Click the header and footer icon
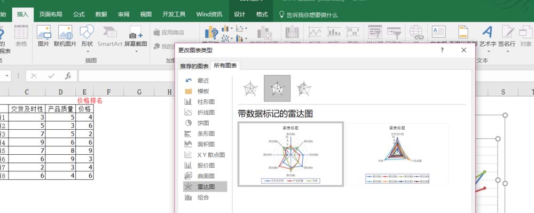 (x=463, y=31)
